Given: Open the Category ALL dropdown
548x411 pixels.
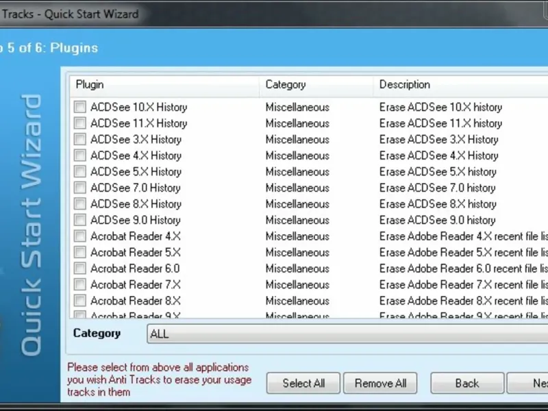Looking at the screenshot, I should (347, 334).
